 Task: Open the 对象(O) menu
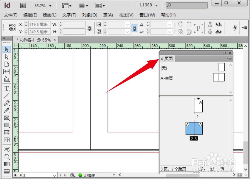(90, 15)
